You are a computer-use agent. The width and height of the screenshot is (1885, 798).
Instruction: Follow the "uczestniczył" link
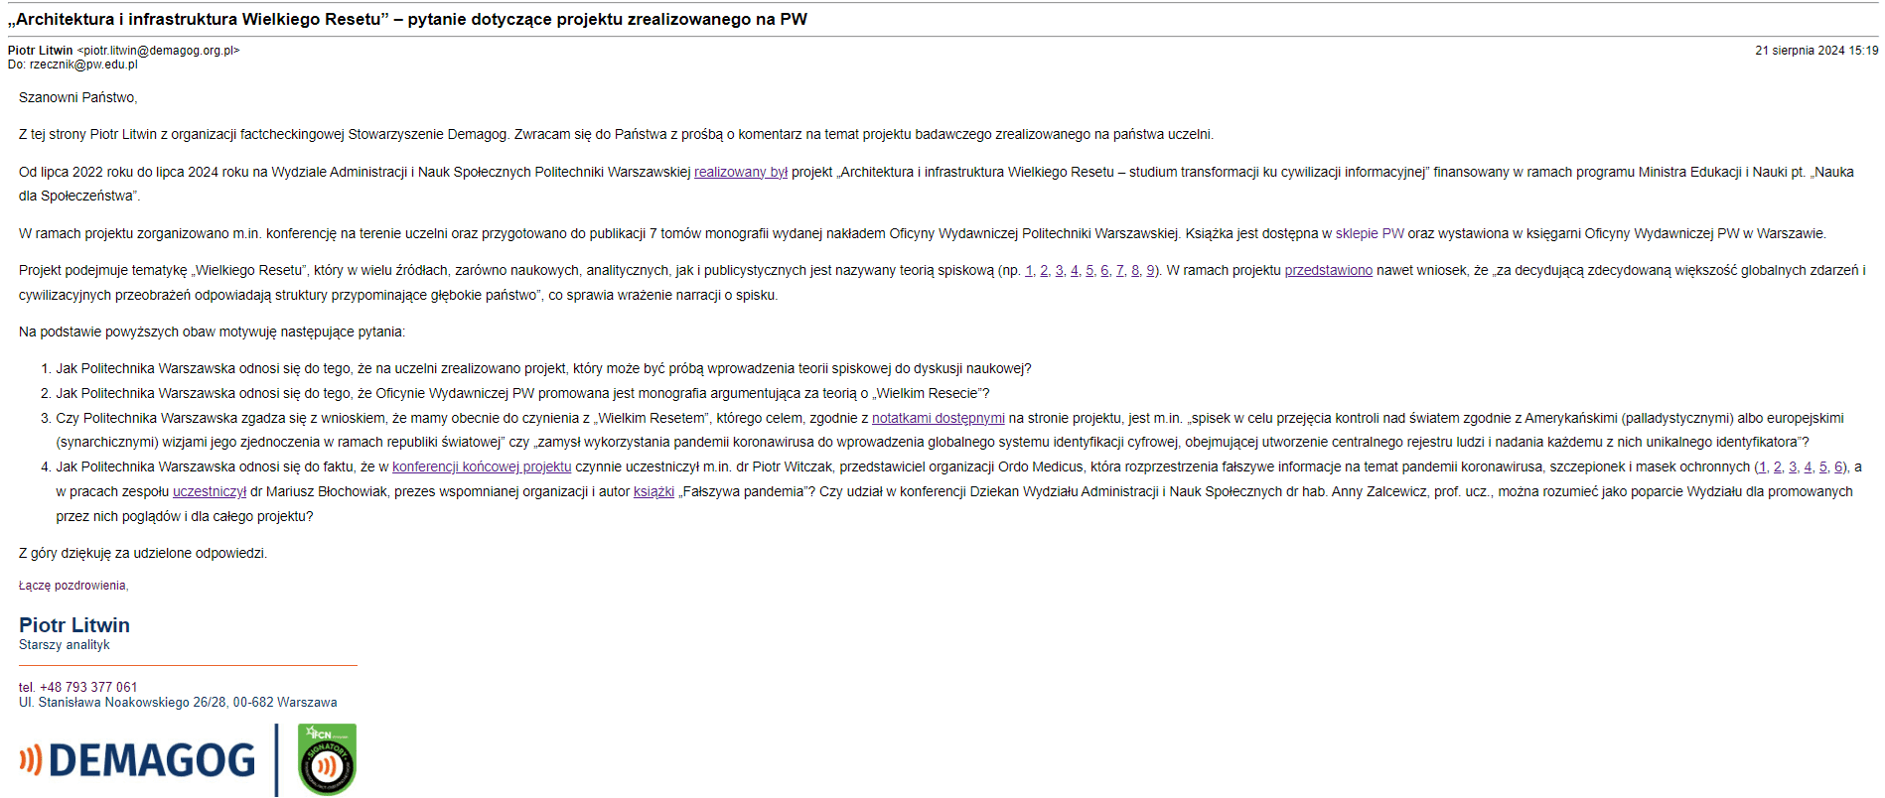210,491
